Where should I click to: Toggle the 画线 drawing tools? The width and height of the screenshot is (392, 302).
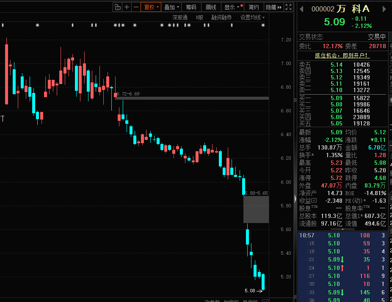click(211, 7)
